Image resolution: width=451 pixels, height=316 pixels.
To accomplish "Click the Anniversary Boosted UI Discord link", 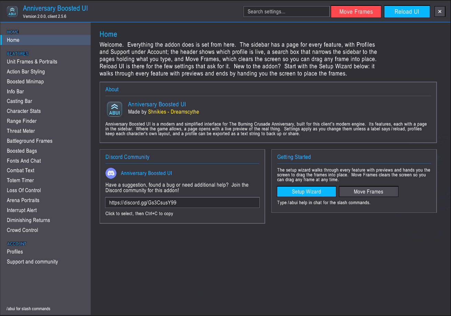I will [146, 173].
